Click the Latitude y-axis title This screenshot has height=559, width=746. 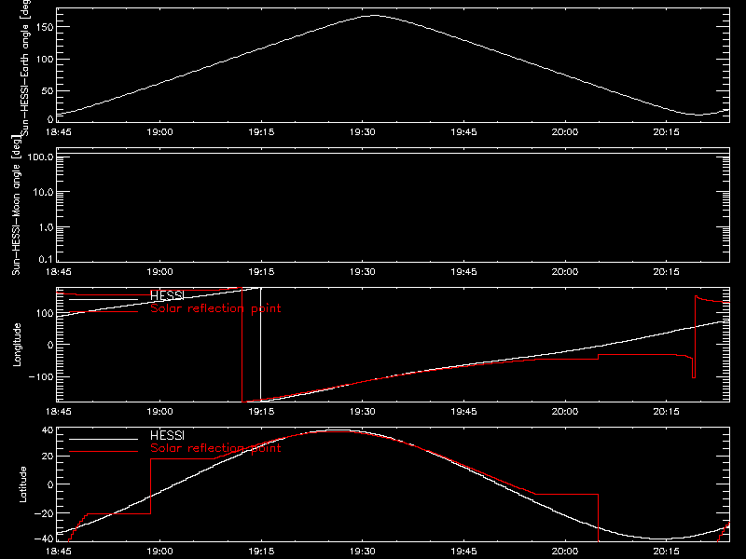22,484
